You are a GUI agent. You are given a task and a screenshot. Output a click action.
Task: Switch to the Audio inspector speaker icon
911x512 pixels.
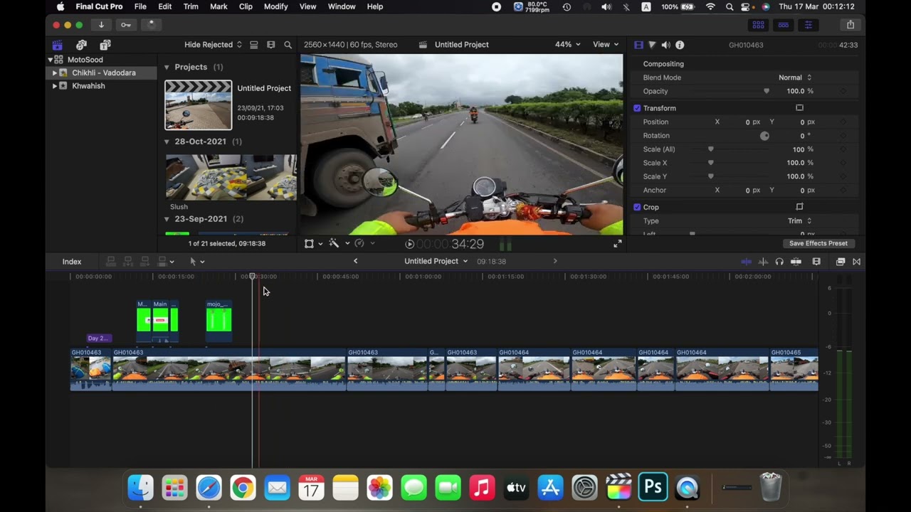[665, 45]
